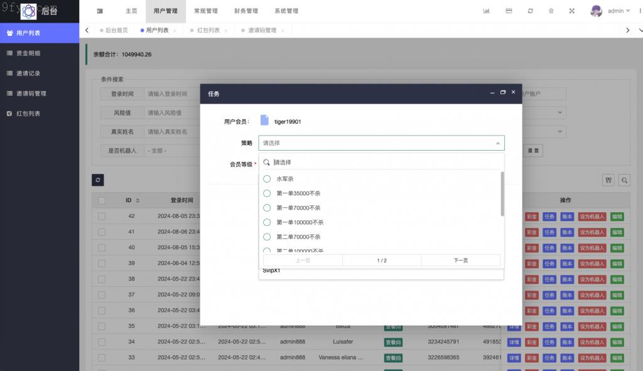This screenshot has height=371, width=643.
Task: Tick the checkbox for row ID 42
Action: point(102,216)
